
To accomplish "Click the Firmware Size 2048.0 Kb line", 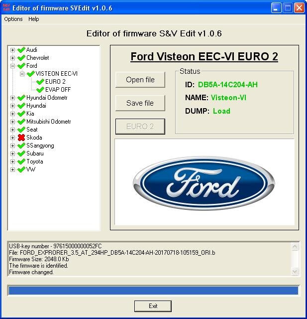I will point(39,259).
